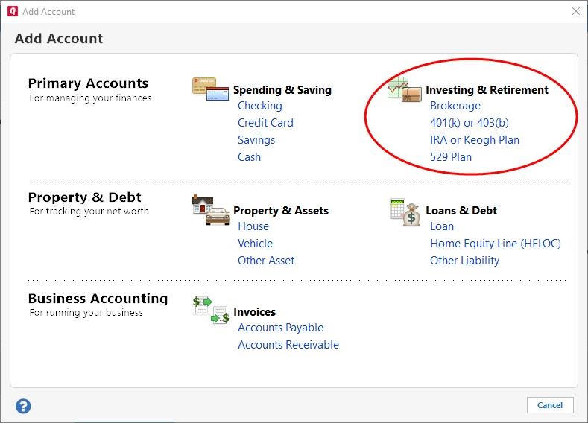This screenshot has width=588, height=423.
Task: Choose the Credit Card account type
Action: (265, 123)
